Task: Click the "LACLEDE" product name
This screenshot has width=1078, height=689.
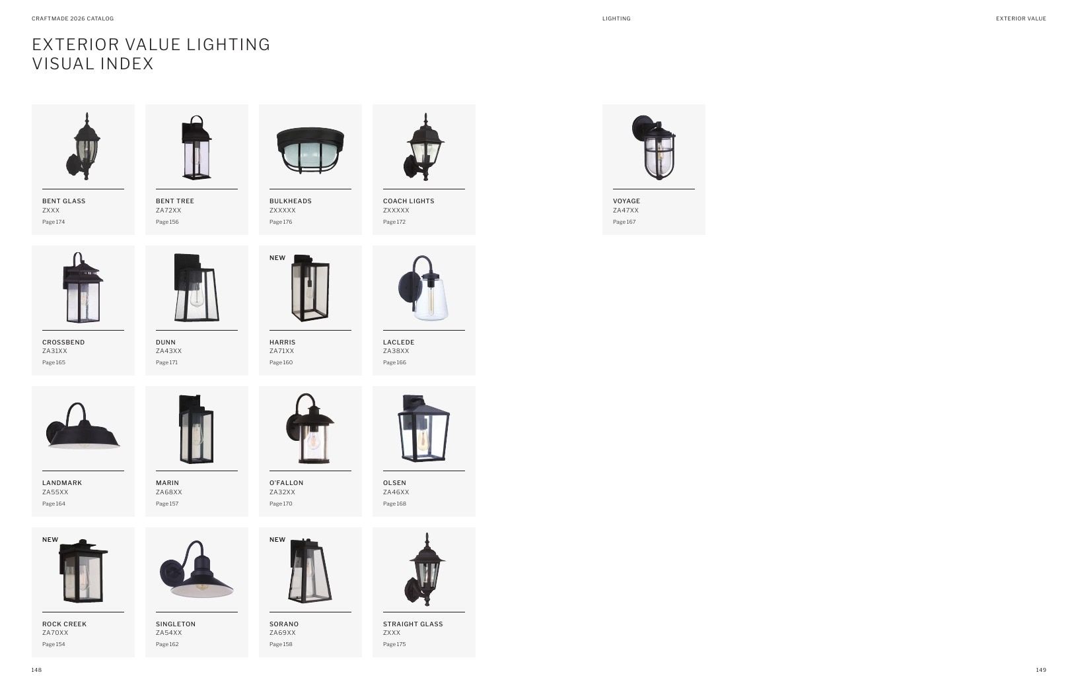Action: point(399,343)
